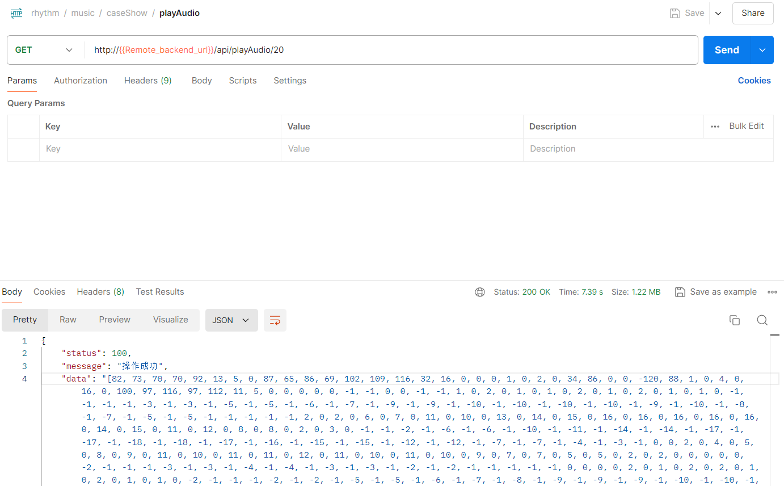Open the Headers (9) request tab
The height and width of the screenshot is (486, 784).
(x=147, y=81)
